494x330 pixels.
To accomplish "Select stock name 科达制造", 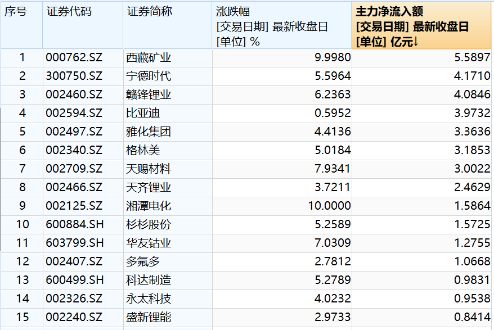I will coord(149,281).
